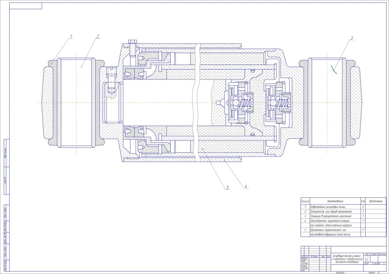Image resolution: width=389 pixels, height=274 pixels.
Task: Select the 'Наименование' header in the table
Action: (x=335, y=201)
